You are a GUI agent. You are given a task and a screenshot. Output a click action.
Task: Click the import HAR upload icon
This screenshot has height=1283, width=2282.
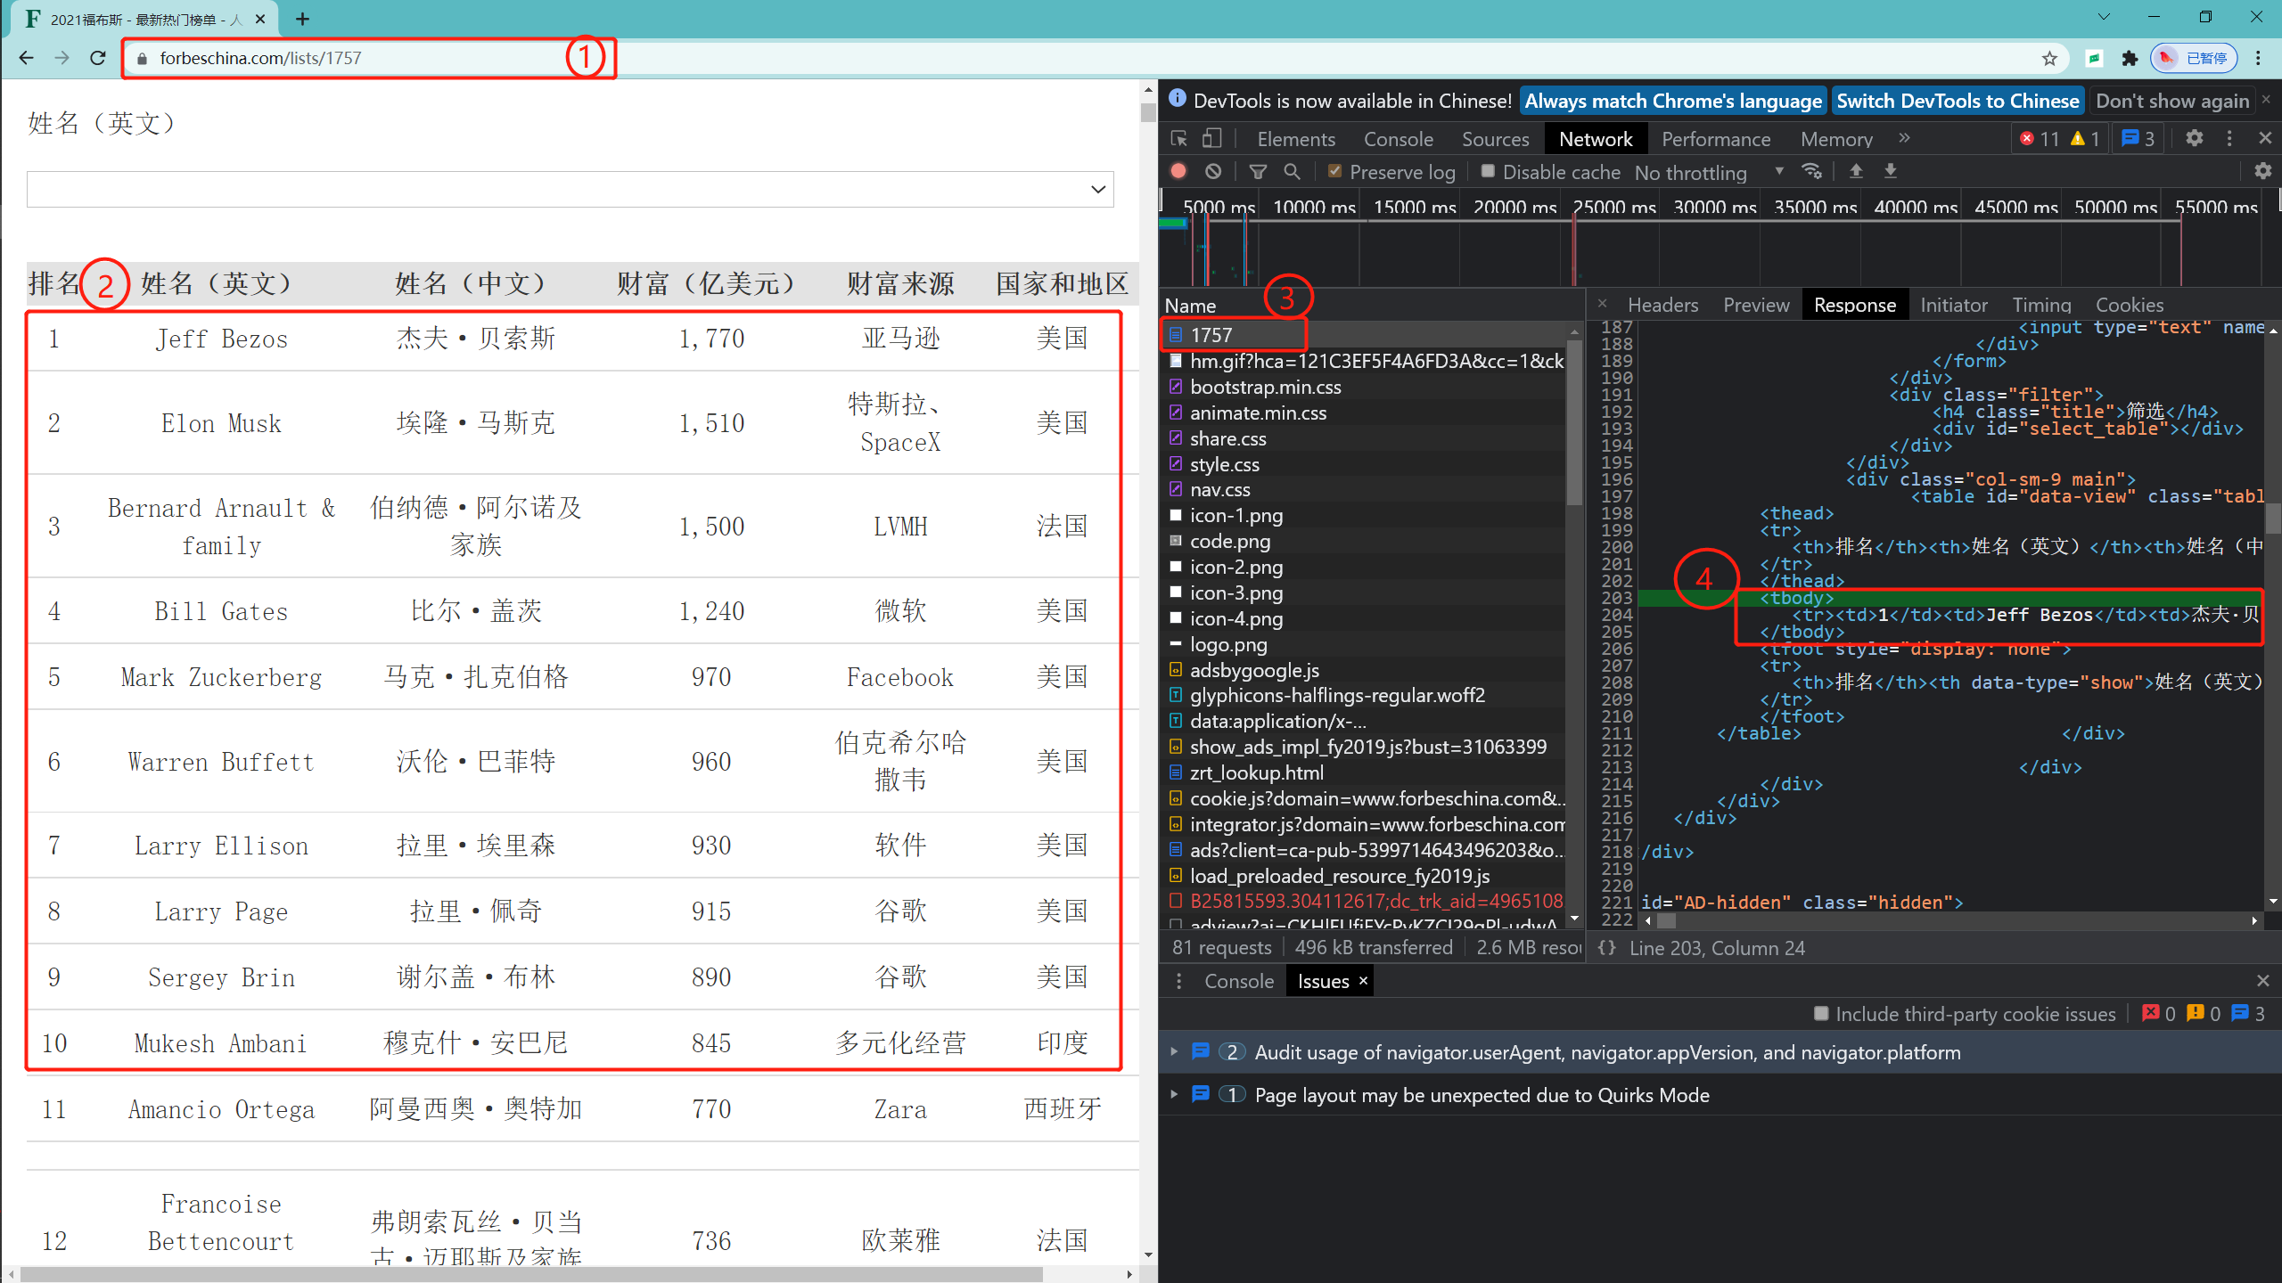[x=1856, y=171]
